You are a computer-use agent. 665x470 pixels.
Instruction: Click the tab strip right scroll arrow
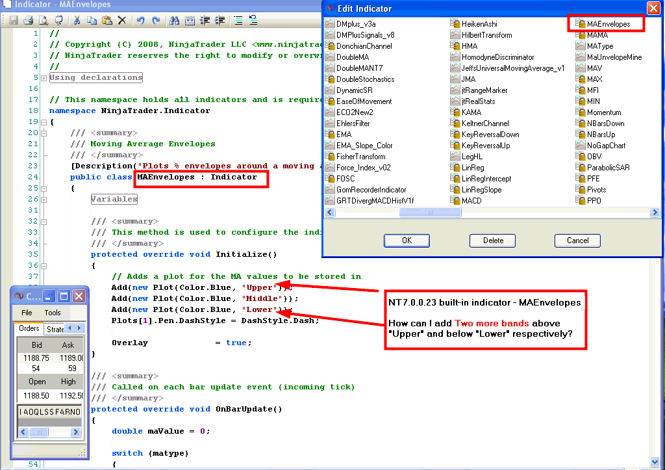coord(79,328)
